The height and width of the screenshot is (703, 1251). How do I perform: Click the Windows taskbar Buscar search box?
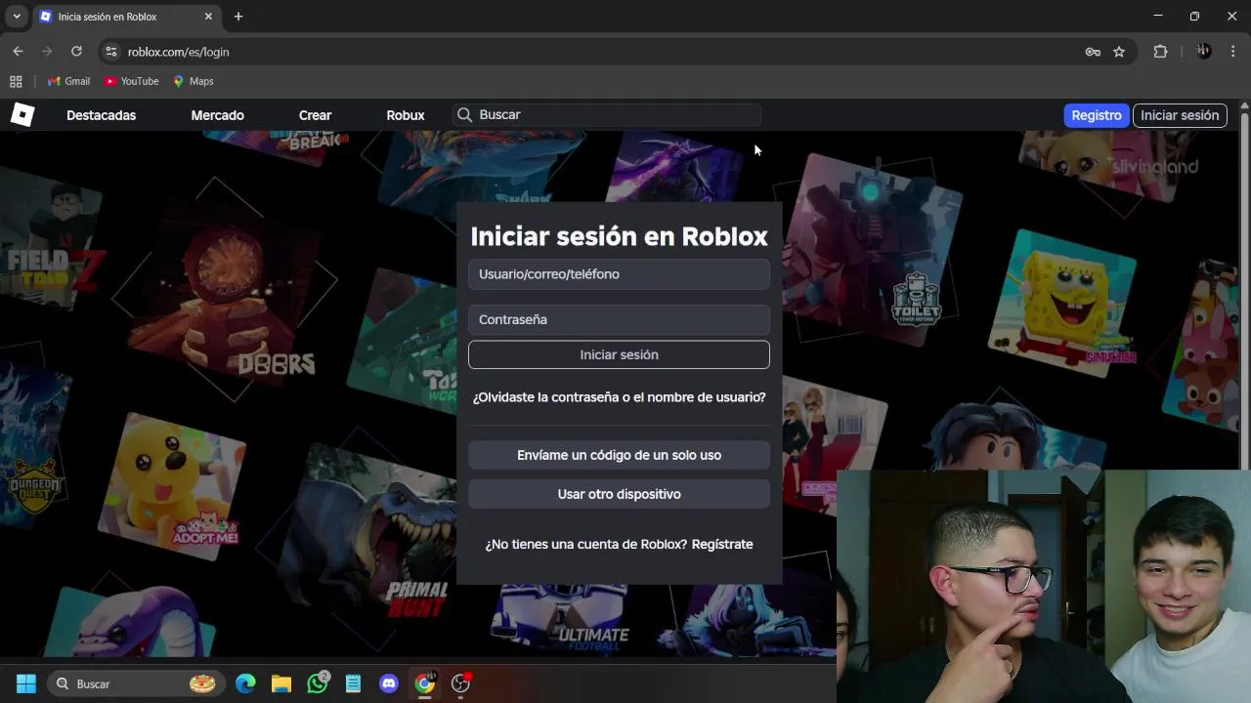pos(136,683)
